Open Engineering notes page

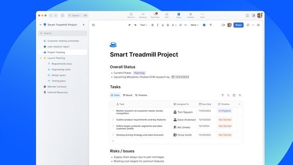pyautogui.click(x=61, y=70)
